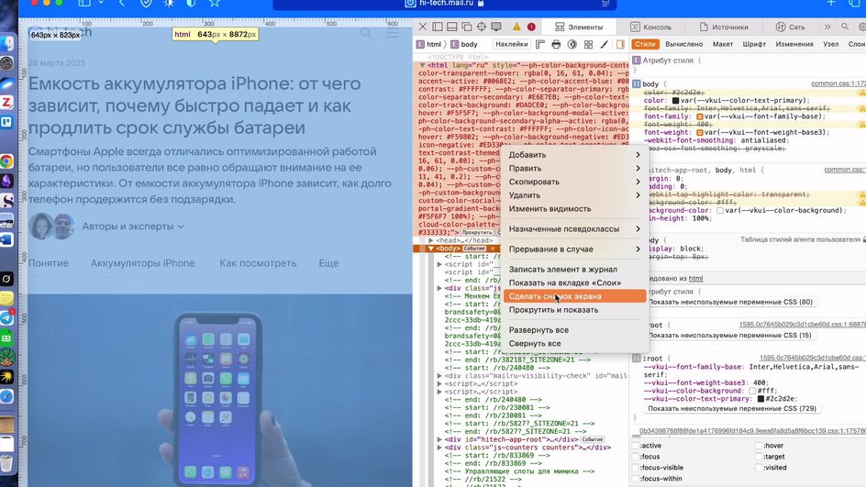866x487 pixels.
Task: Switch to the Консоль tab
Action: click(650, 27)
